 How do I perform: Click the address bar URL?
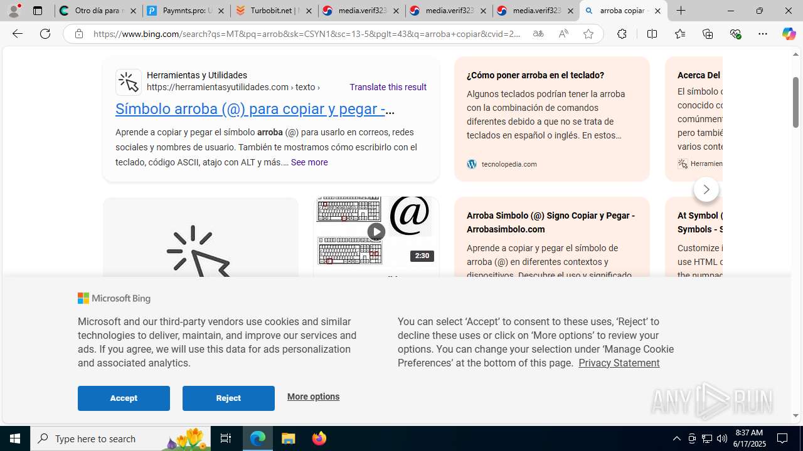(307, 34)
